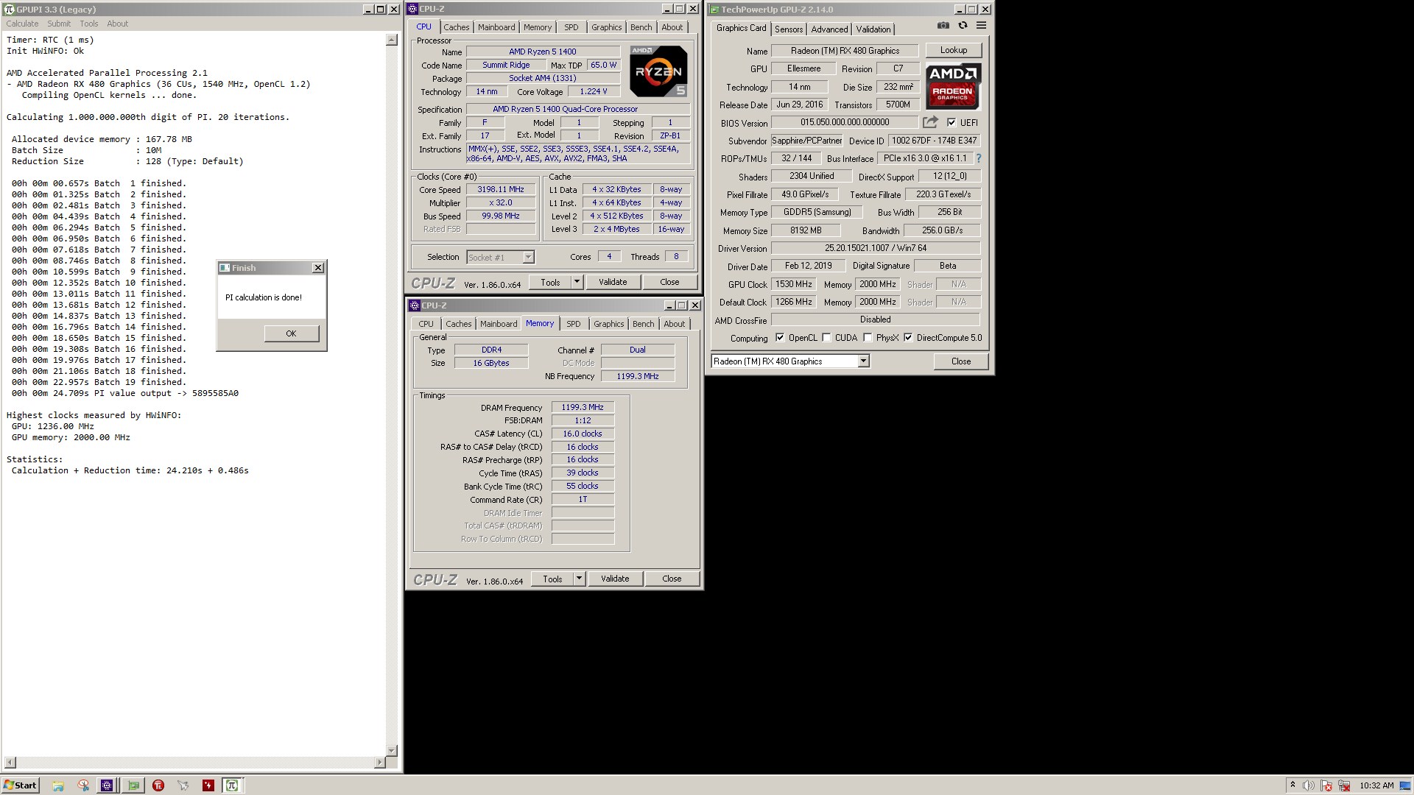Click the Bus Interface question mark icon

point(979,158)
